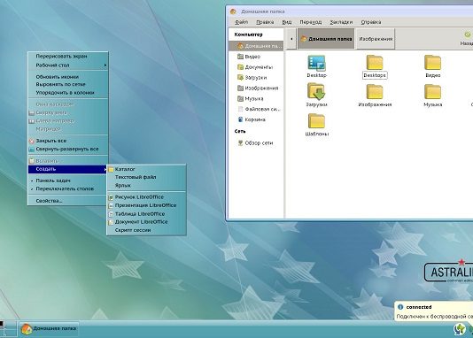Choose Упорядочить в колонки
The image size is (473, 338).
(68, 93)
